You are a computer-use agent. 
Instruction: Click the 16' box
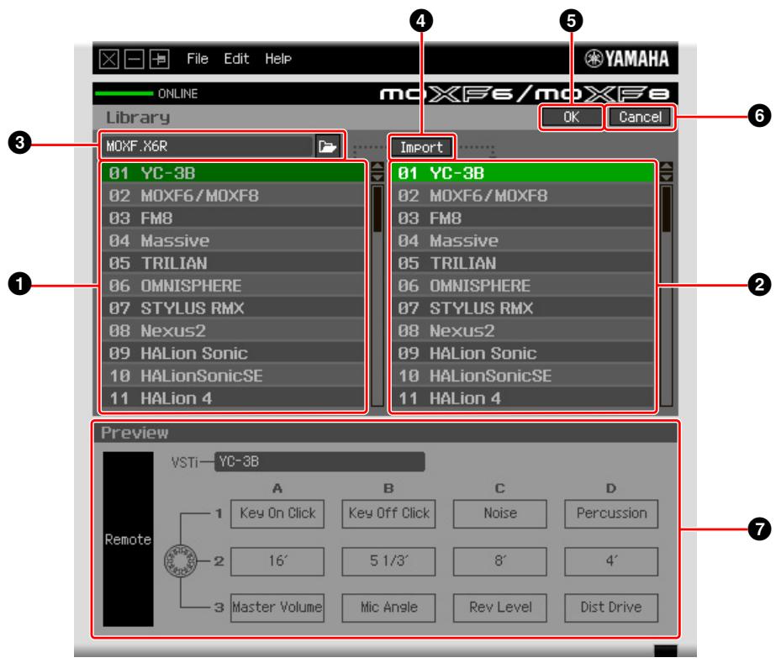point(277,561)
